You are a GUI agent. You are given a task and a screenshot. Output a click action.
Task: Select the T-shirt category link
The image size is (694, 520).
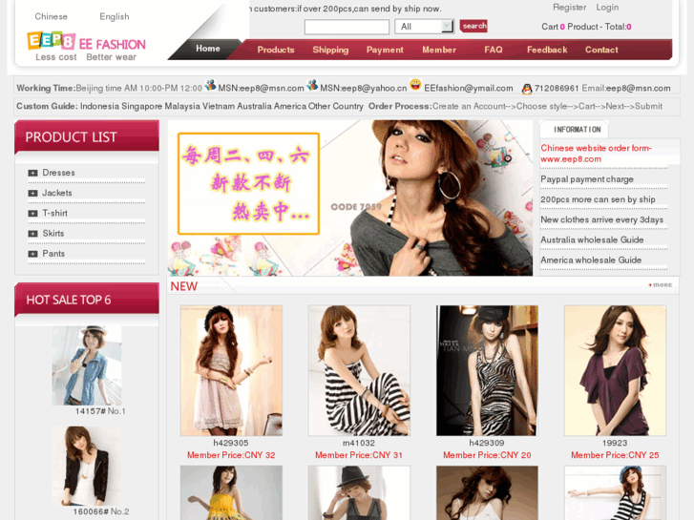pos(54,214)
